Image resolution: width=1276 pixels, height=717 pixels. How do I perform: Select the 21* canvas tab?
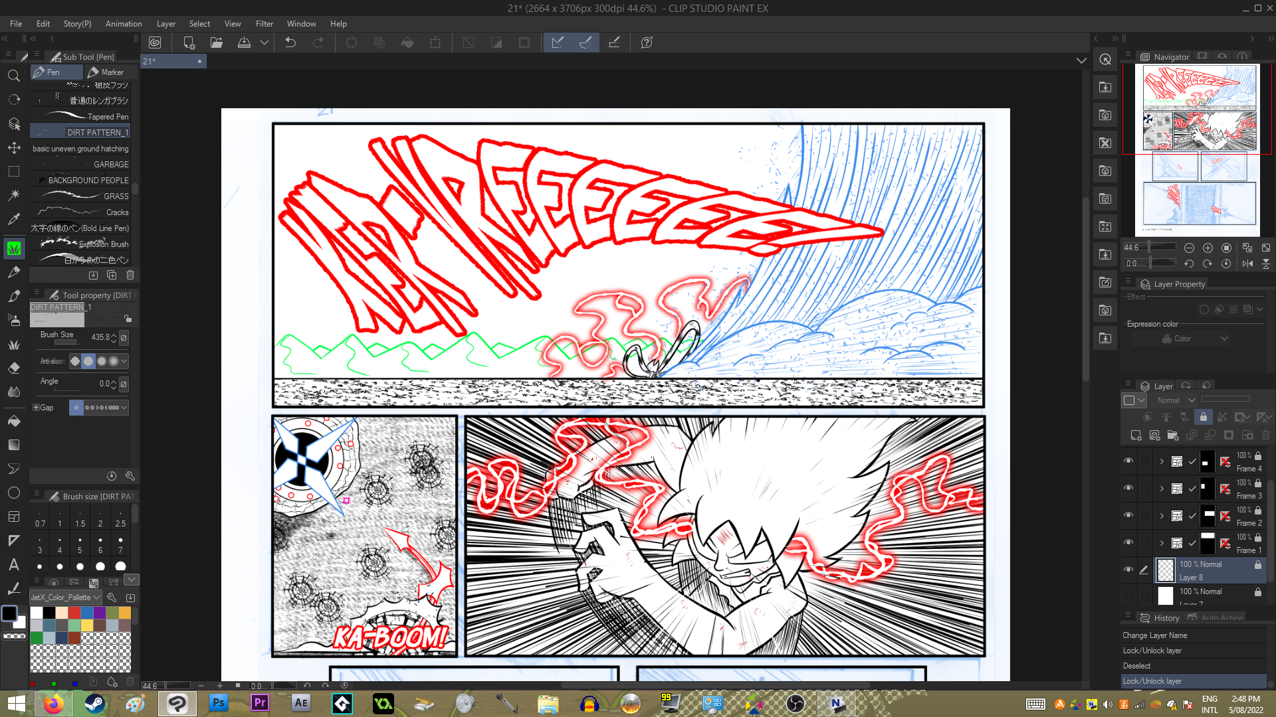(x=173, y=61)
